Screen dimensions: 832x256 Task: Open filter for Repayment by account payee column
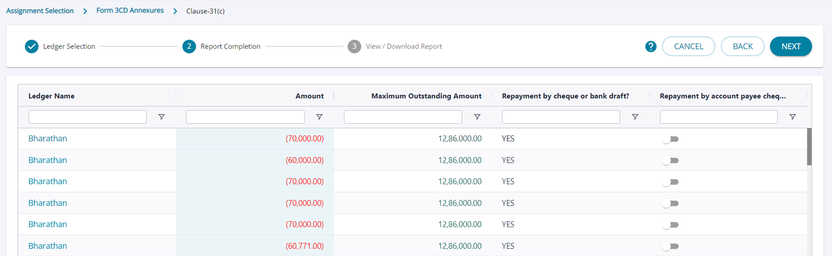point(792,117)
